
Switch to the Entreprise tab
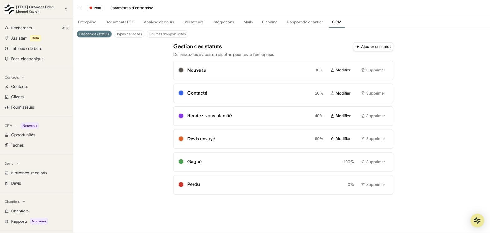pyautogui.click(x=87, y=22)
